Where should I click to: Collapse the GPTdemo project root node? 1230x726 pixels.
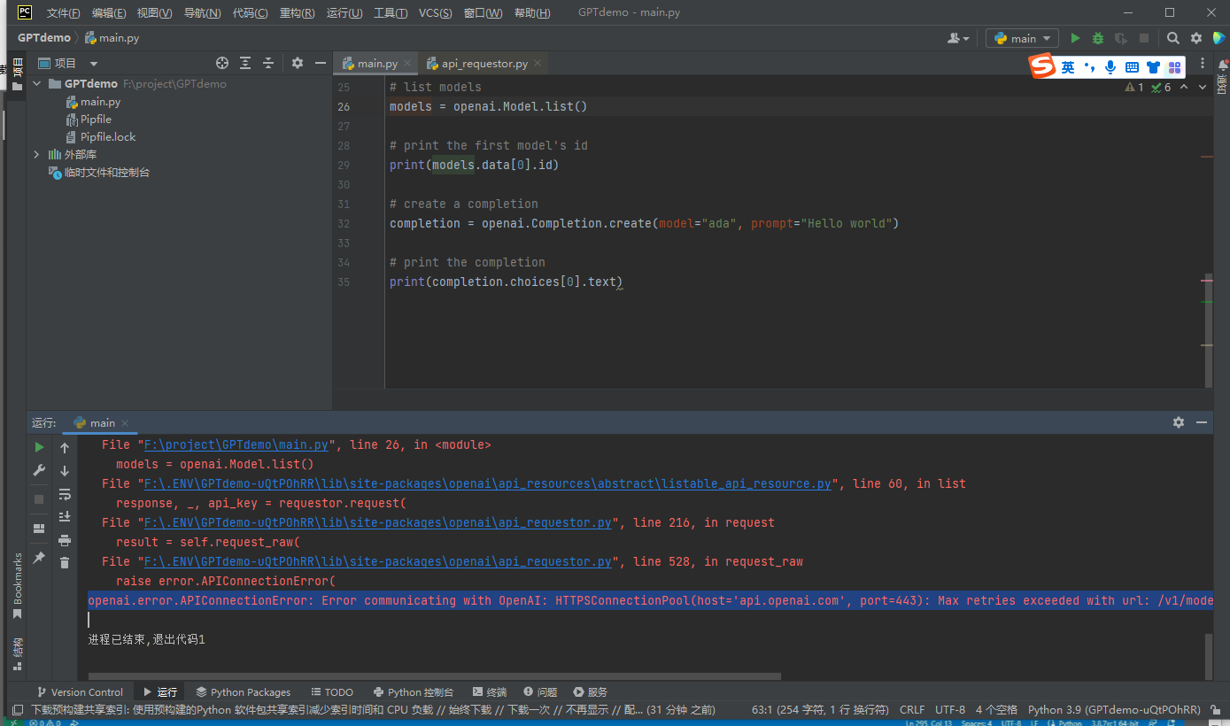tap(37, 84)
